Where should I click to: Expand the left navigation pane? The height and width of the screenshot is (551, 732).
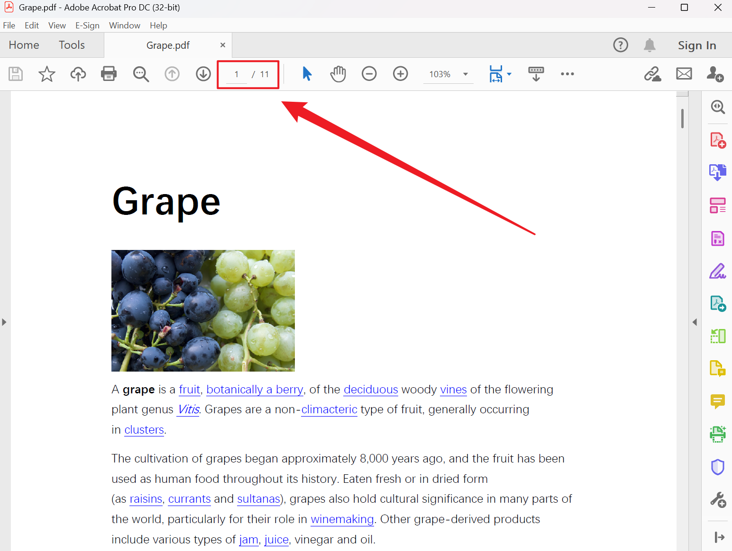pos(4,322)
